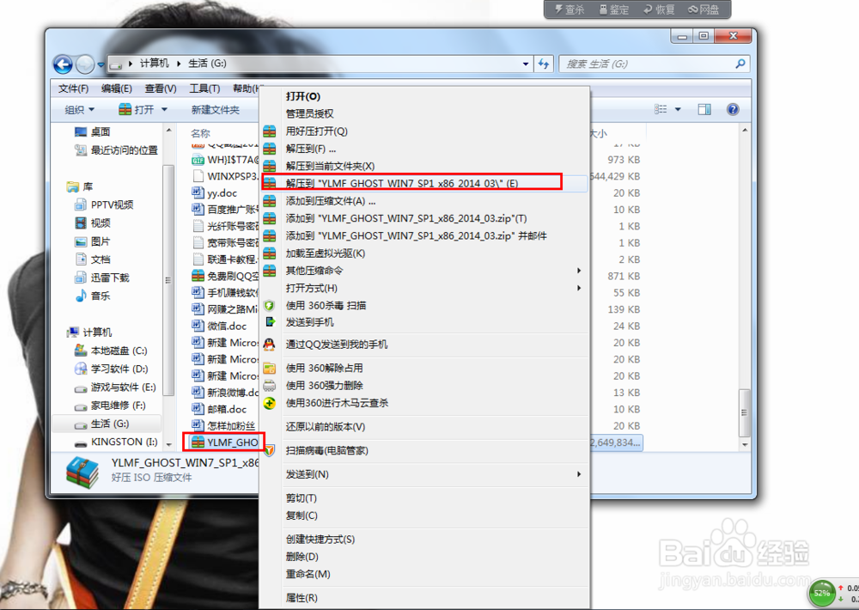859x610 pixels.
Task: Open the 视频 library
Action: pyautogui.click(x=93, y=223)
